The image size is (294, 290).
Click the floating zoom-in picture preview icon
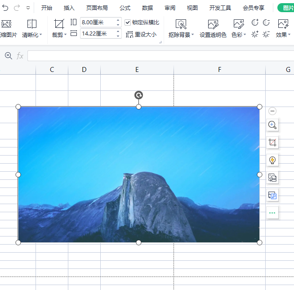[x=272, y=125]
